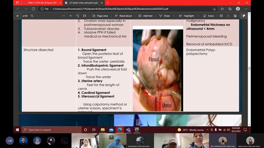Switch to L21 pelvic mass and pelvic pain tab
264x148 pixels.
(x=84, y=3)
